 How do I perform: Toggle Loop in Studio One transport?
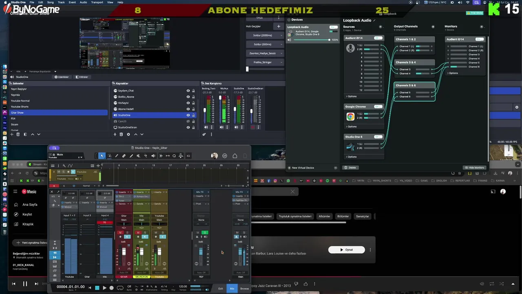coord(120,288)
